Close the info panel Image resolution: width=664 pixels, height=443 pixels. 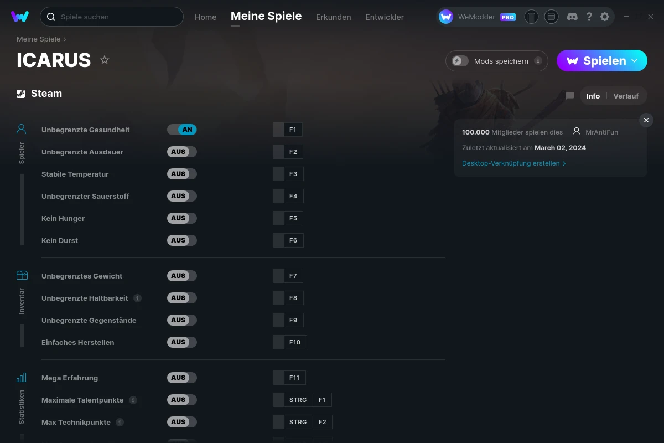pos(646,120)
